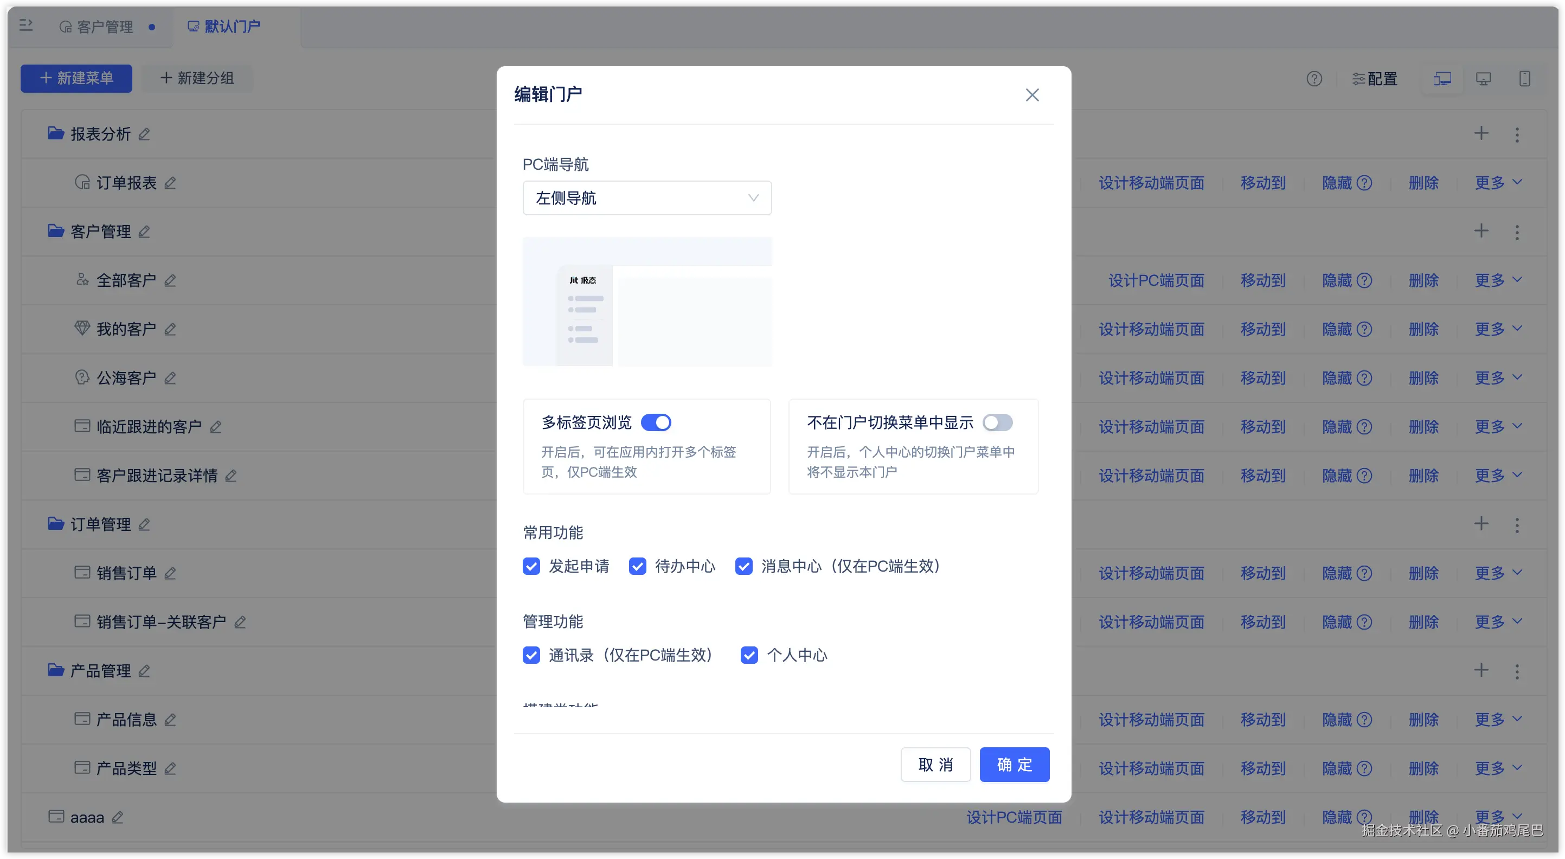Select the 默认门户 tab

[x=232, y=27]
